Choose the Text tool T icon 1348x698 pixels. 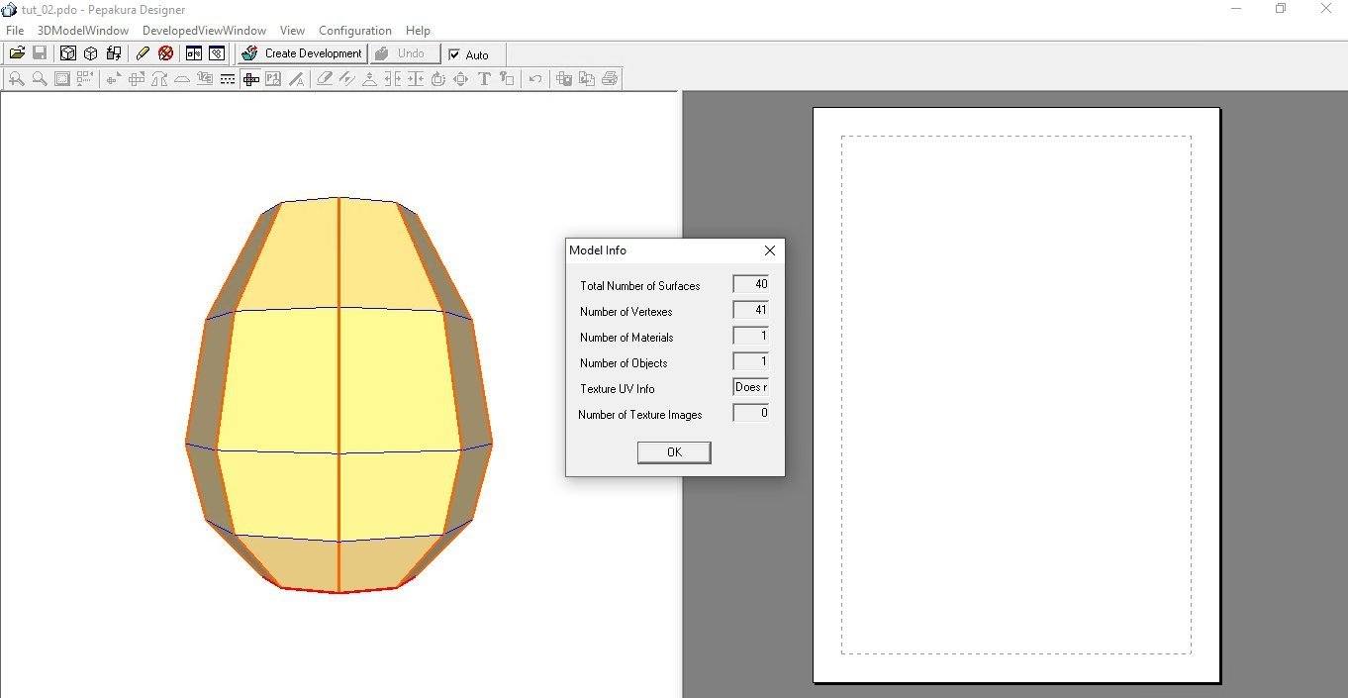point(484,79)
